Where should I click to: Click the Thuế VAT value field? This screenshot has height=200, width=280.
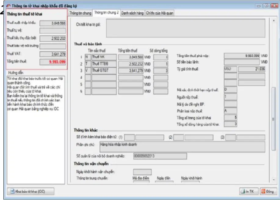click(x=53, y=54)
